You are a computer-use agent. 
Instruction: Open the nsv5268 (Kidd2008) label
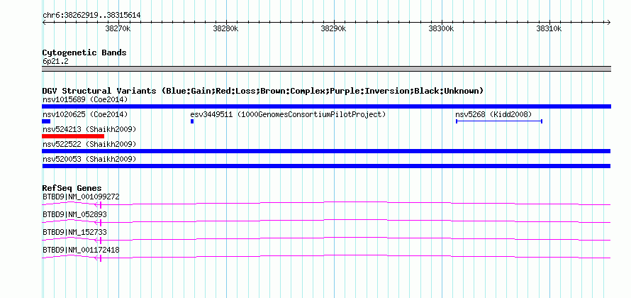coord(493,114)
